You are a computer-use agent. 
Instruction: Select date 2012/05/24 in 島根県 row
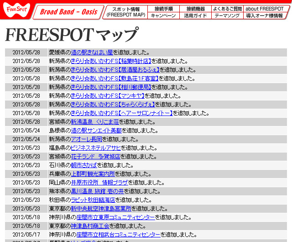pos(26,131)
